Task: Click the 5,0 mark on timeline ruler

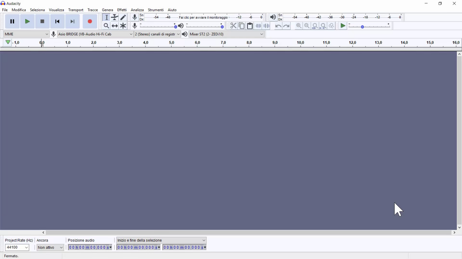Action: pyautogui.click(x=171, y=43)
